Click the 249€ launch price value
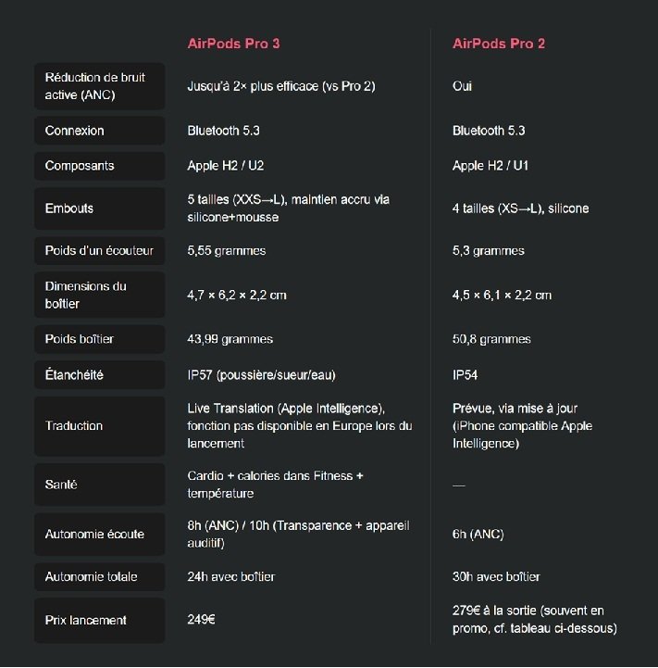Viewport: 658px width, 668px height. [201, 620]
